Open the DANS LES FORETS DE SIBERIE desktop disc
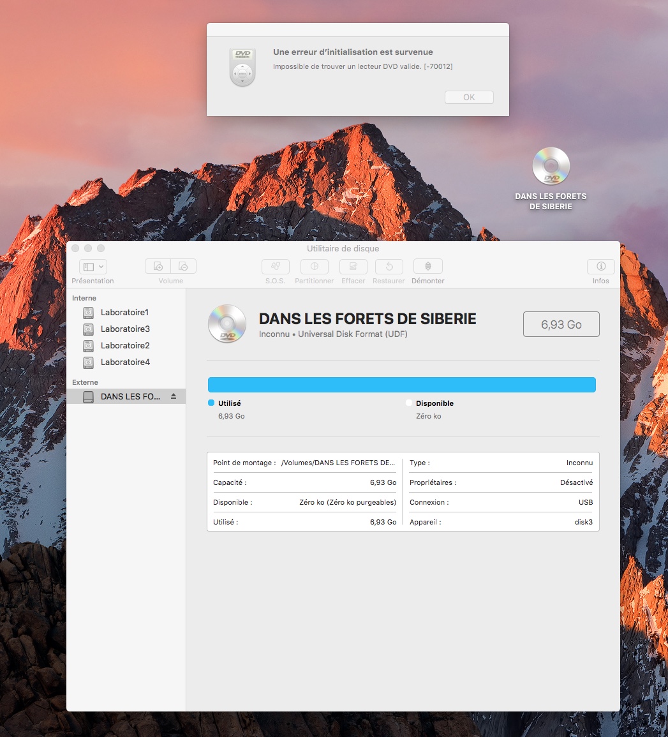The image size is (668, 737). [x=551, y=166]
